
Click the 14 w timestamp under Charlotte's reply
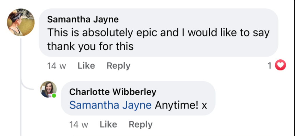click(x=79, y=125)
